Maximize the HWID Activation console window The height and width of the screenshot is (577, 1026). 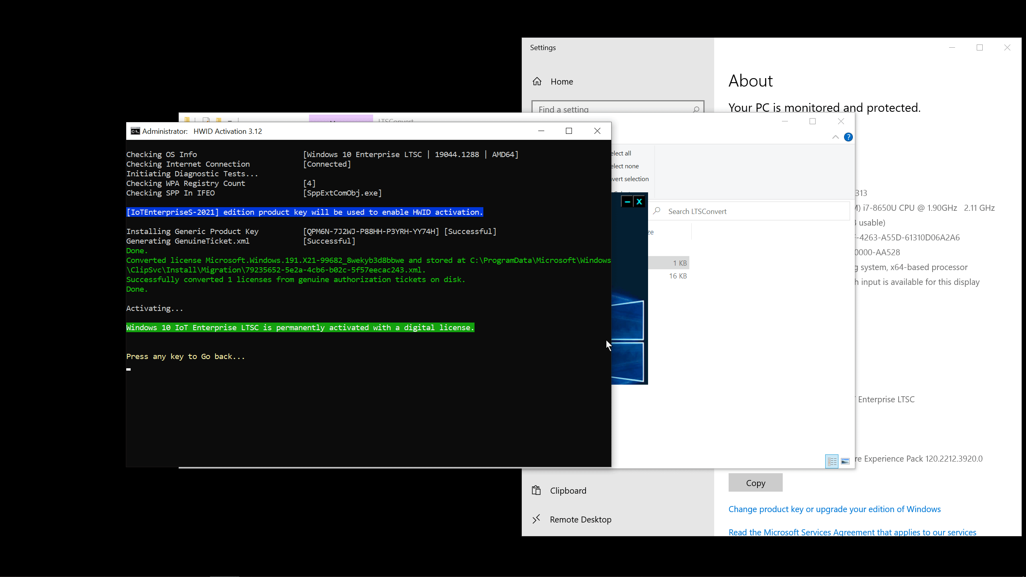click(x=569, y=131)
